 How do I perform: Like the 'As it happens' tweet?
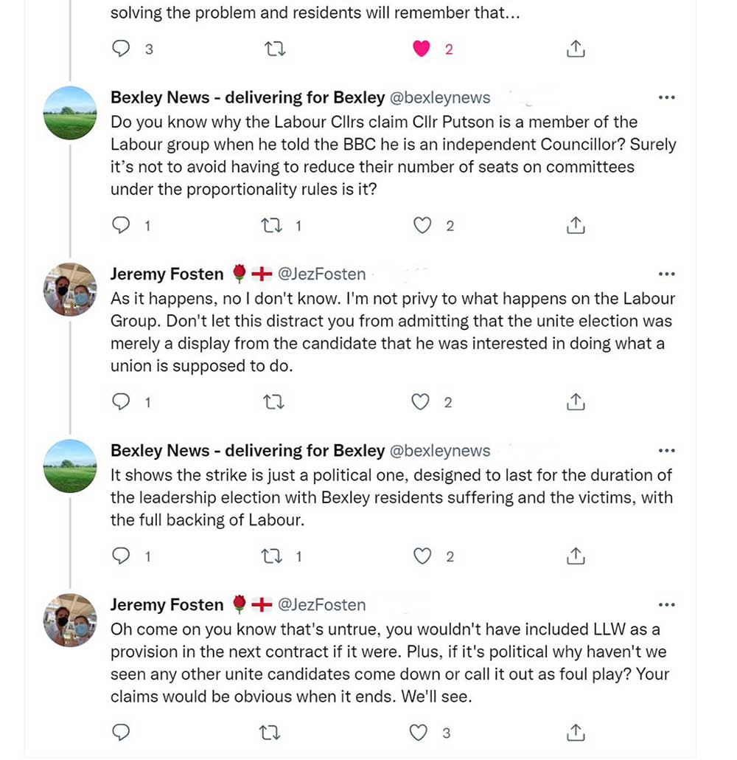pos(420,402)
